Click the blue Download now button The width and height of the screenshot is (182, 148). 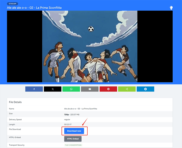coord(74,131)
